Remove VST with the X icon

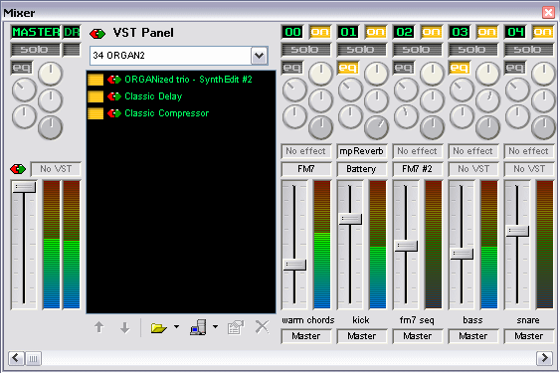coord(263,327)
